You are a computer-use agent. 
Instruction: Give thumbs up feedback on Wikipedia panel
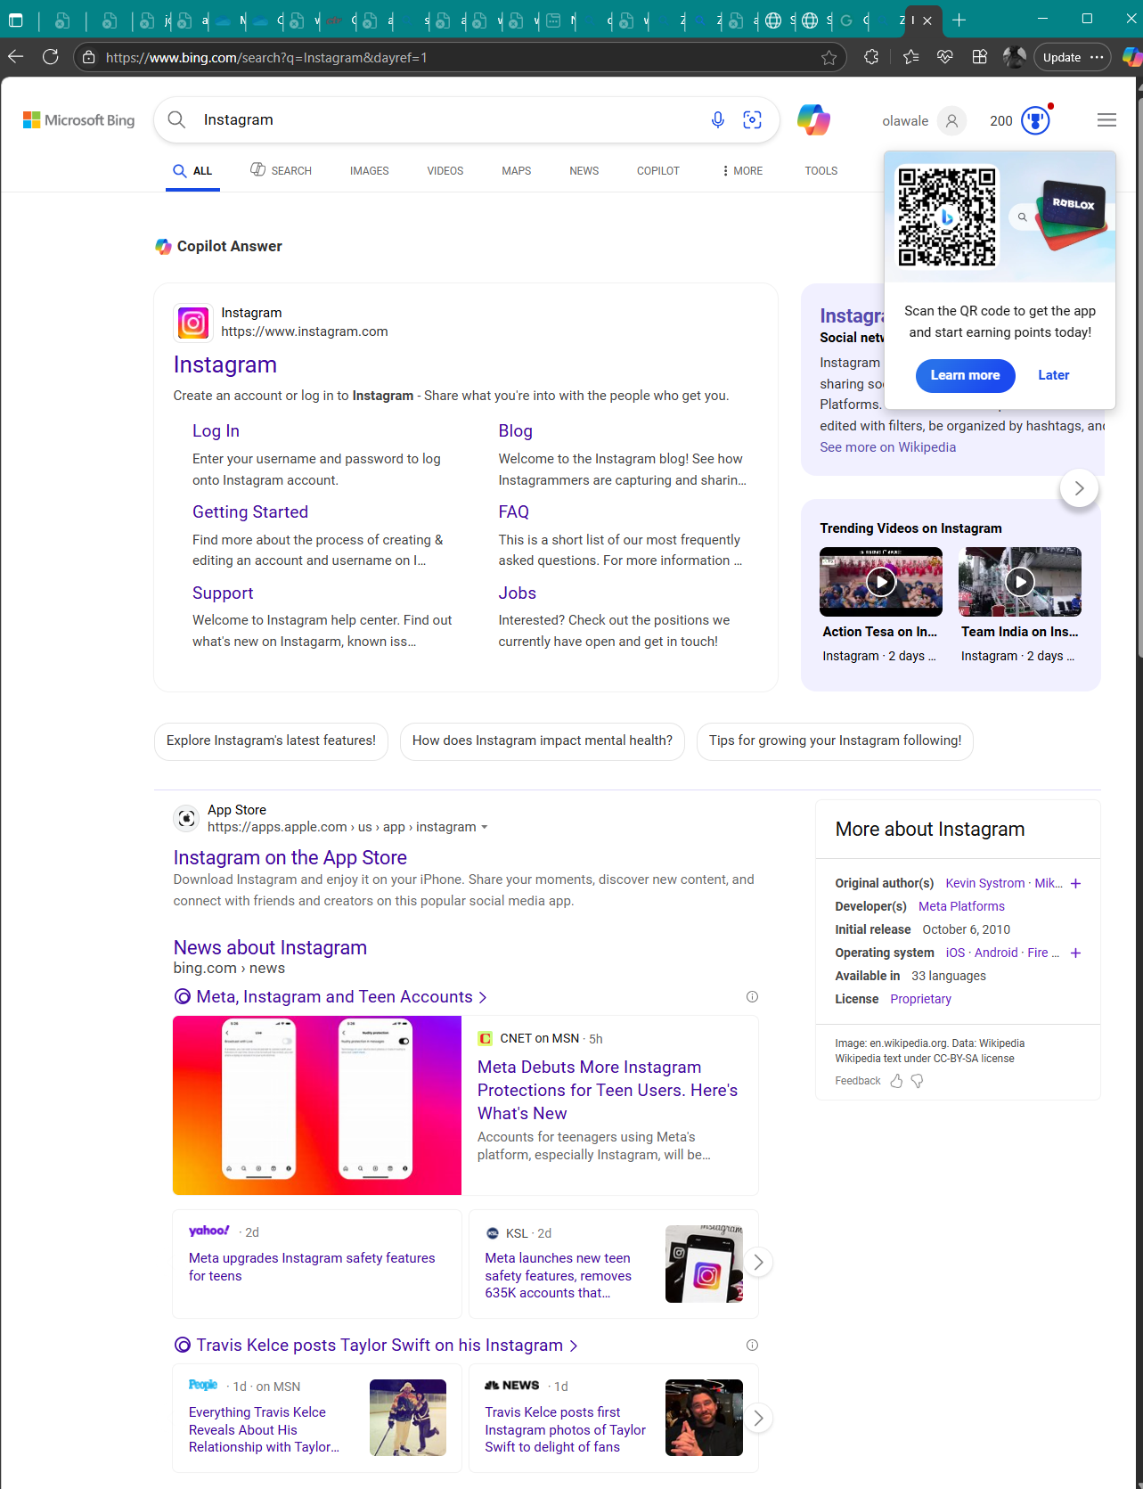click(x=896, y=1081)
